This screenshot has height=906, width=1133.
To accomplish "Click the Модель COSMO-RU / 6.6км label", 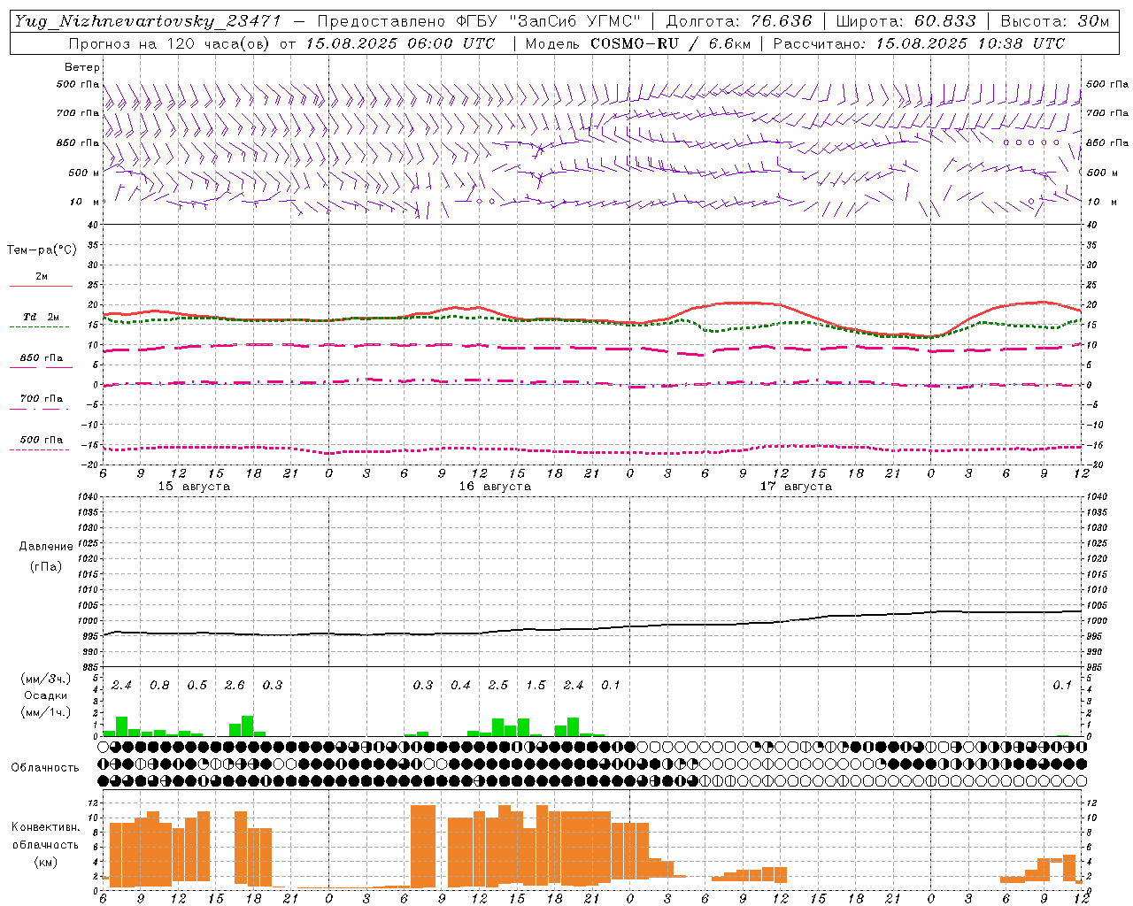I will (637, 43).
